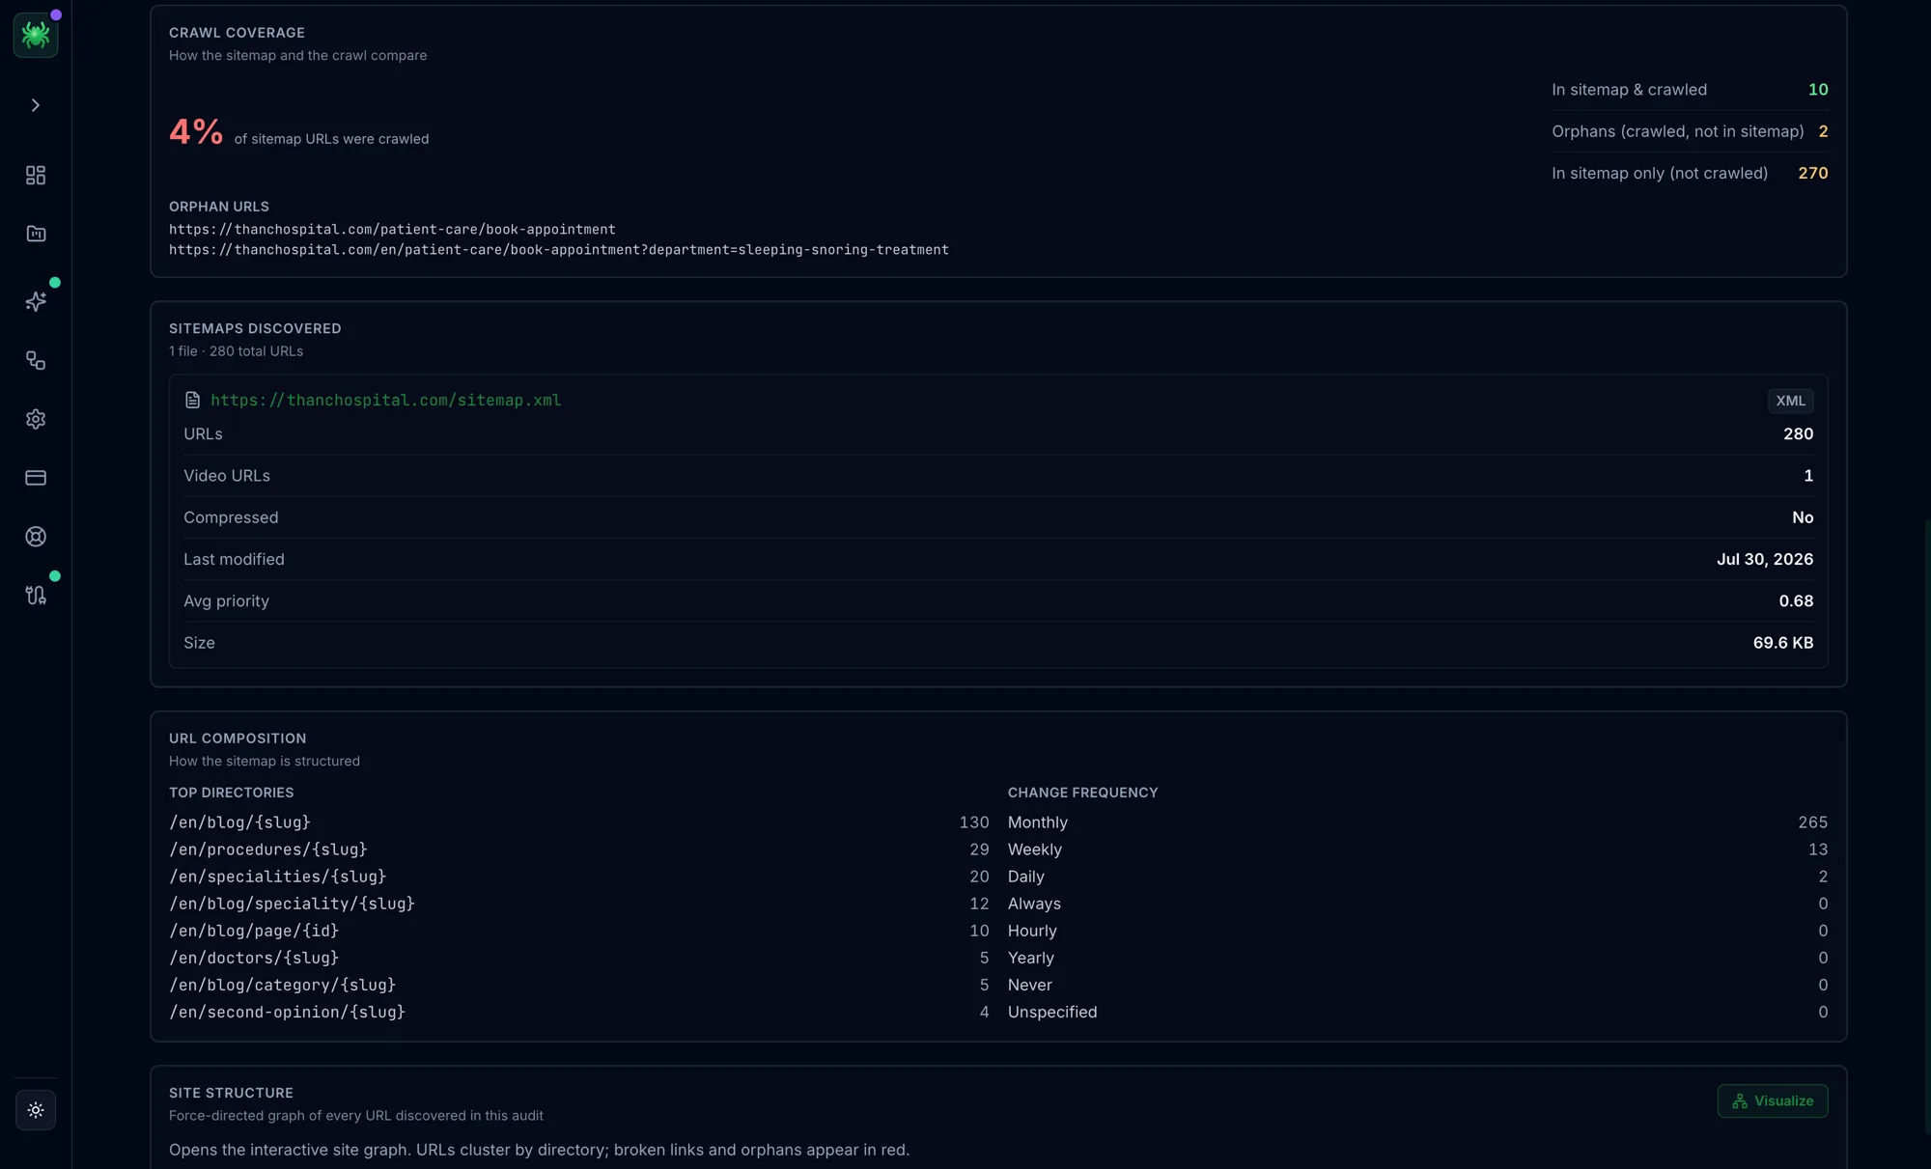1931x1169 pixels.
Task: Click the /en/blog/page/{id} directory row
Action: point(579,931)
